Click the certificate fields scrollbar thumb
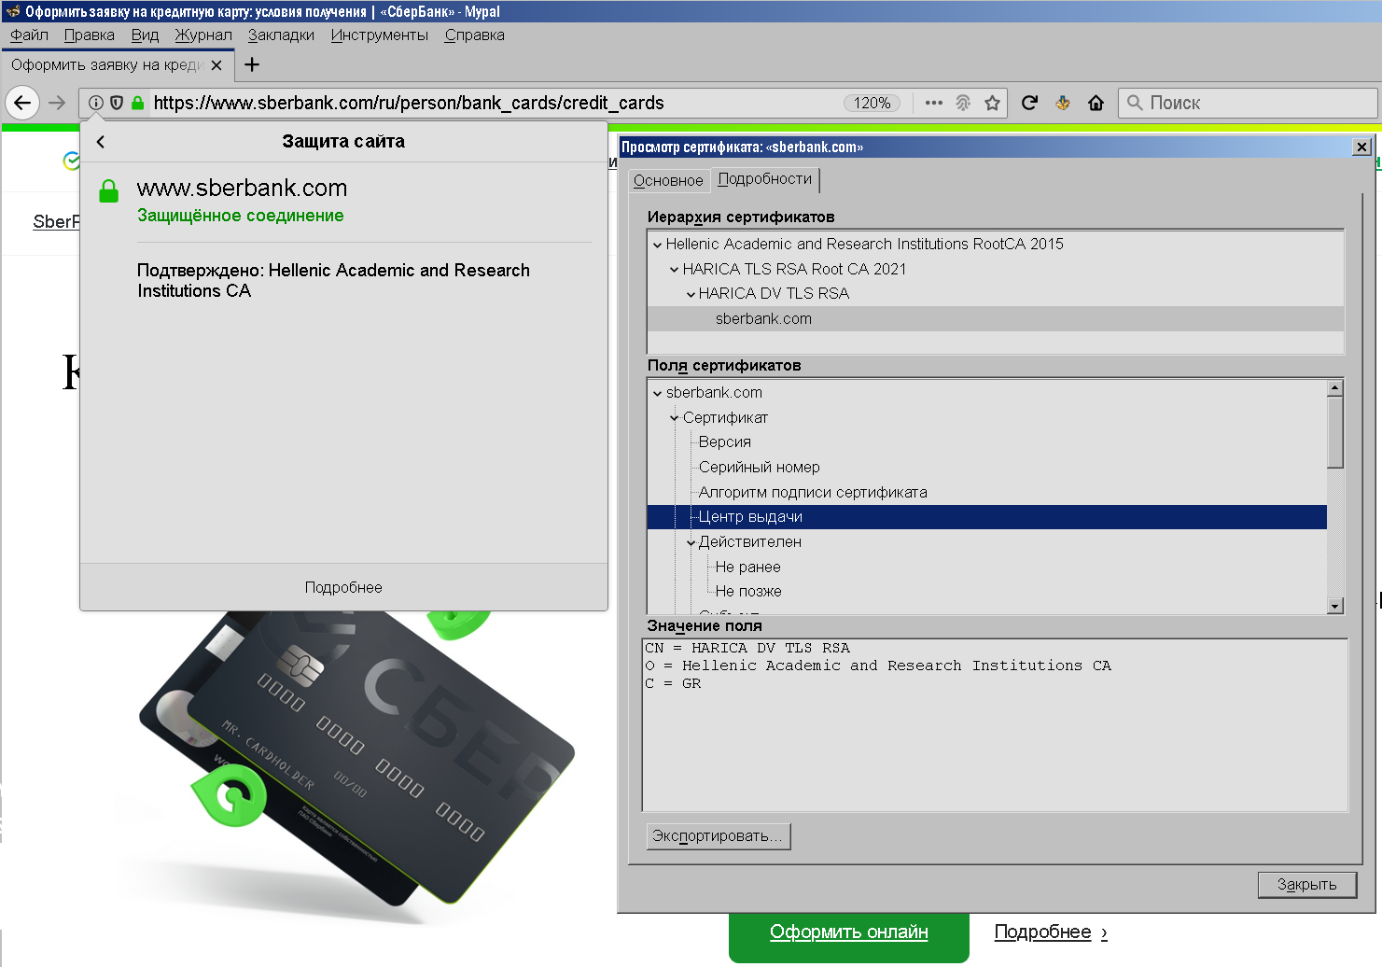Image resolution: width=1382 pixels, height=967 pixels. (x=1335, y=432)
